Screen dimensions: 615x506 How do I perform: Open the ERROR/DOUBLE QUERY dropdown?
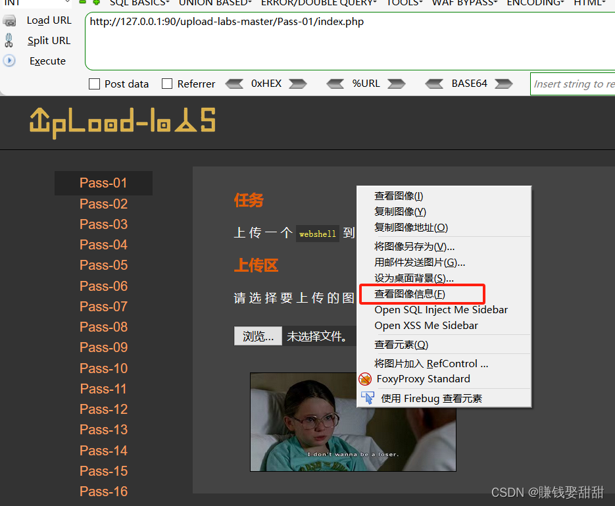tap(319, 3)
